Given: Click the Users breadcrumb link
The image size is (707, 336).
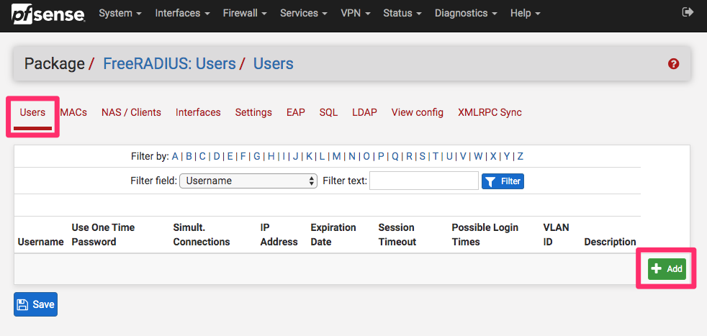Looking at the screenshot, I should (x=274, y=64).
